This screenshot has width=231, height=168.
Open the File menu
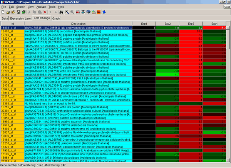pyautogui.click(x=3, y=7)
